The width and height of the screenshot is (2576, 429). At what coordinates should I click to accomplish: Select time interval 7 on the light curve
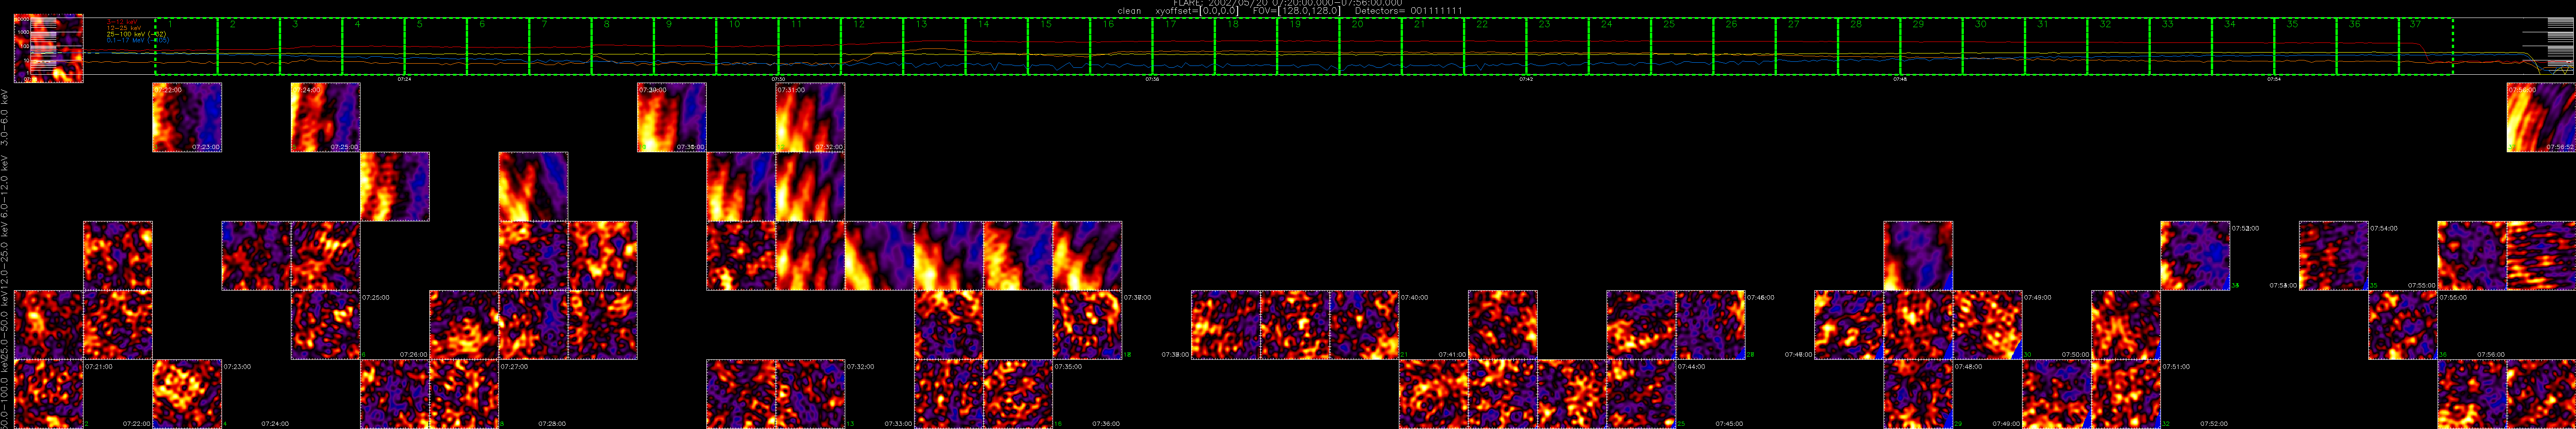coord(560,46)
